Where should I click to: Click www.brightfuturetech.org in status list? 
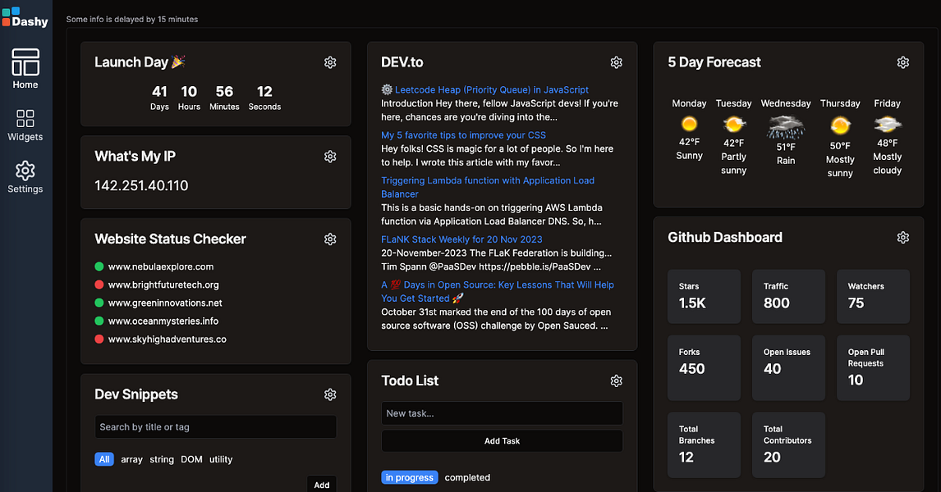163,285
